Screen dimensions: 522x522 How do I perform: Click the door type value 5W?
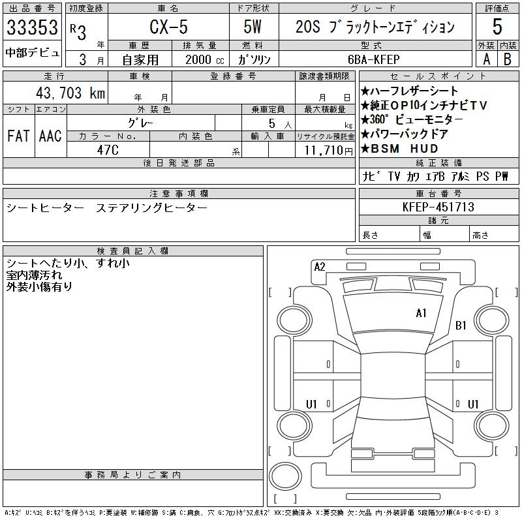click(x=253, y=27)
